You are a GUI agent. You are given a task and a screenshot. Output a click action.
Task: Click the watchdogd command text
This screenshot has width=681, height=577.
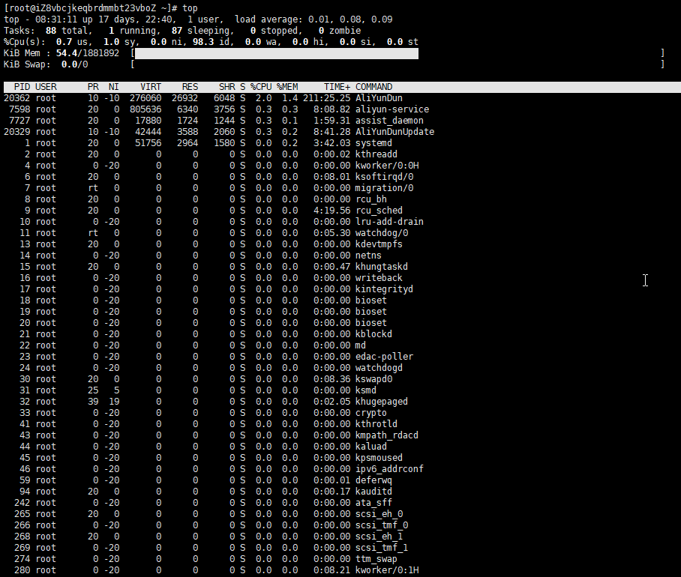[x=379, y=368]
